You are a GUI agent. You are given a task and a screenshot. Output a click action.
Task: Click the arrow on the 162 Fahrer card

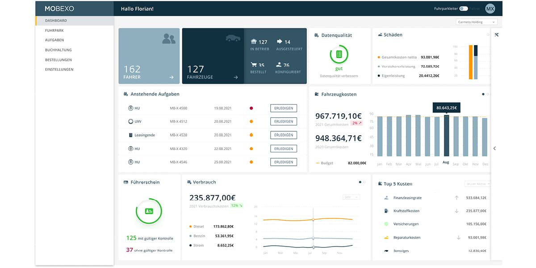pyautogui.click(x=172, y=77)
